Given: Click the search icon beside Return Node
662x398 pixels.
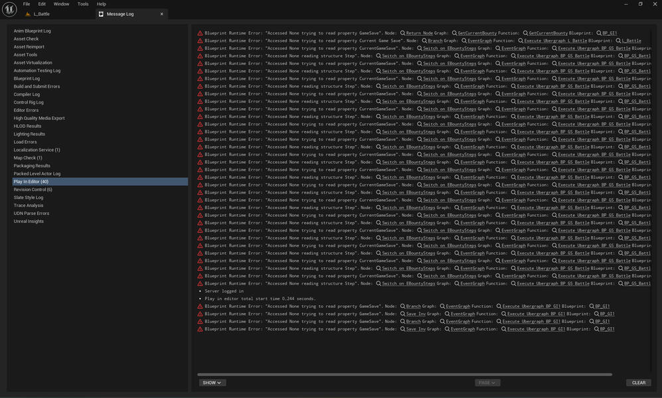Looking at the screenshot, I should [401, 33].
